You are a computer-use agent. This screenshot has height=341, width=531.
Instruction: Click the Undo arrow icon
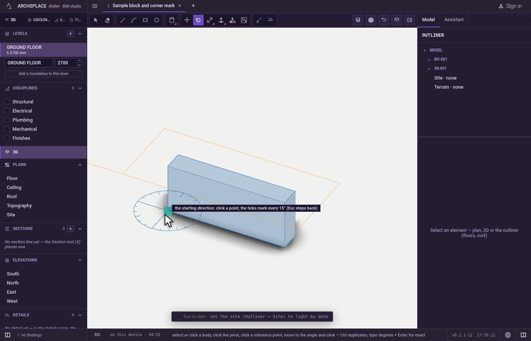pyautogui.click(x=384, y=20)
